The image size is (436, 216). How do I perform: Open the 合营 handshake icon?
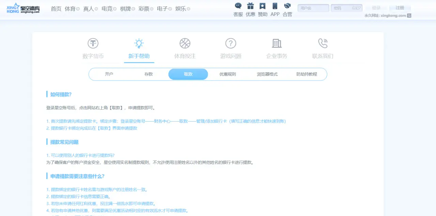[x=287, y=6]
